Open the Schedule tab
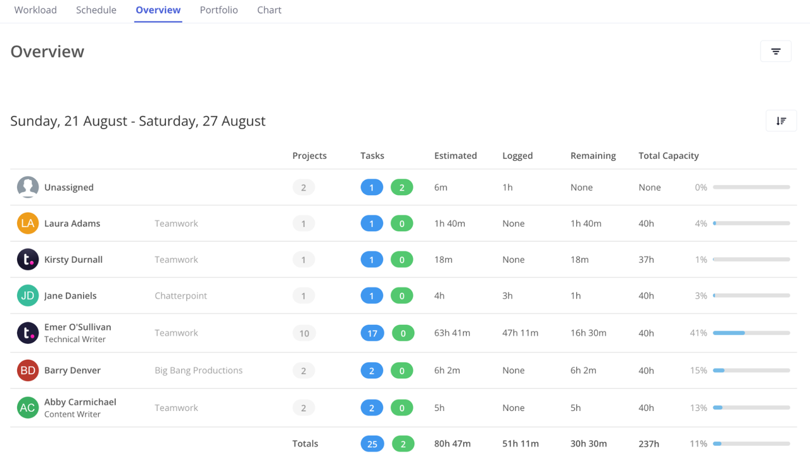Screen dimensions: 810x456 click(96, 9)
